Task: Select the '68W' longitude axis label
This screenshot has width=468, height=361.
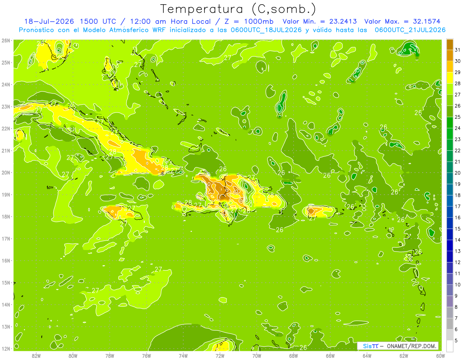Action: coord(293,356)
